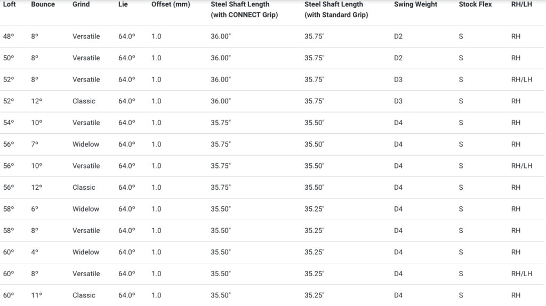Click the RH/LH column header

click(x=521, y=4)
